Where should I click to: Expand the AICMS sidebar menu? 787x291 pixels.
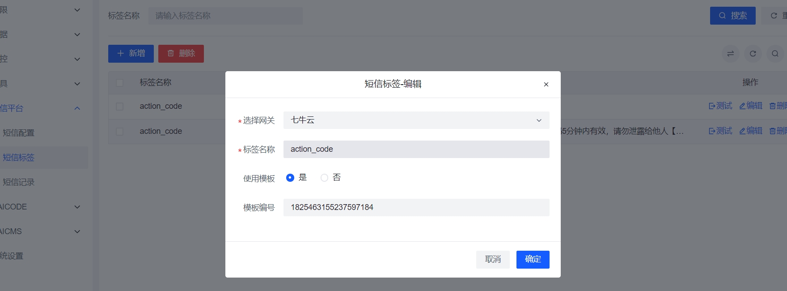(x=40, y=231)
